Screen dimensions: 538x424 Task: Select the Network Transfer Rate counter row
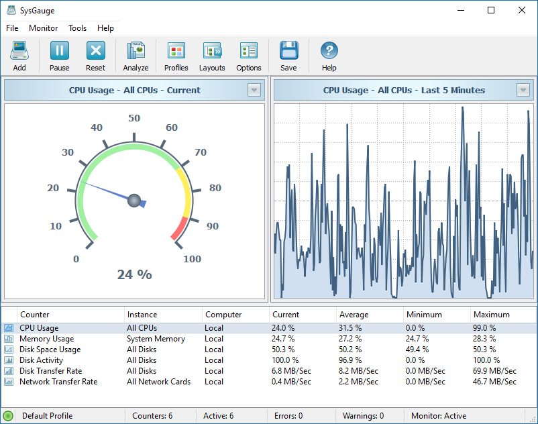pos(58,382)
